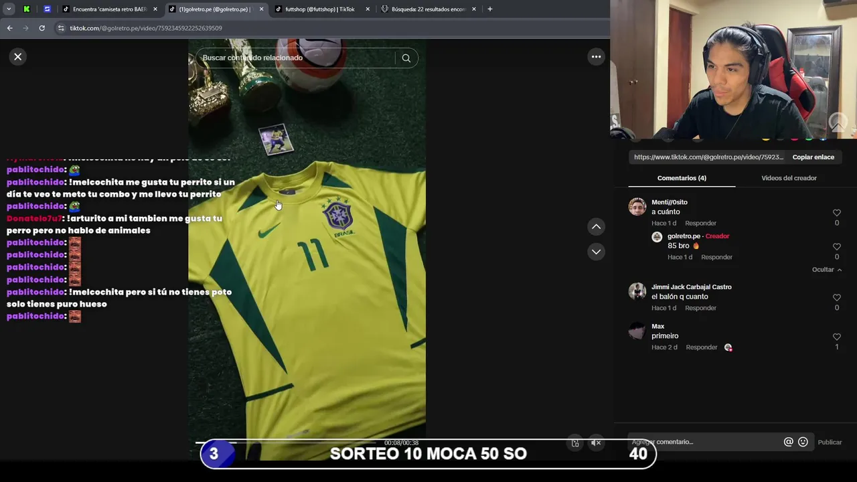Go to the next video arrow

pos(596,252)
